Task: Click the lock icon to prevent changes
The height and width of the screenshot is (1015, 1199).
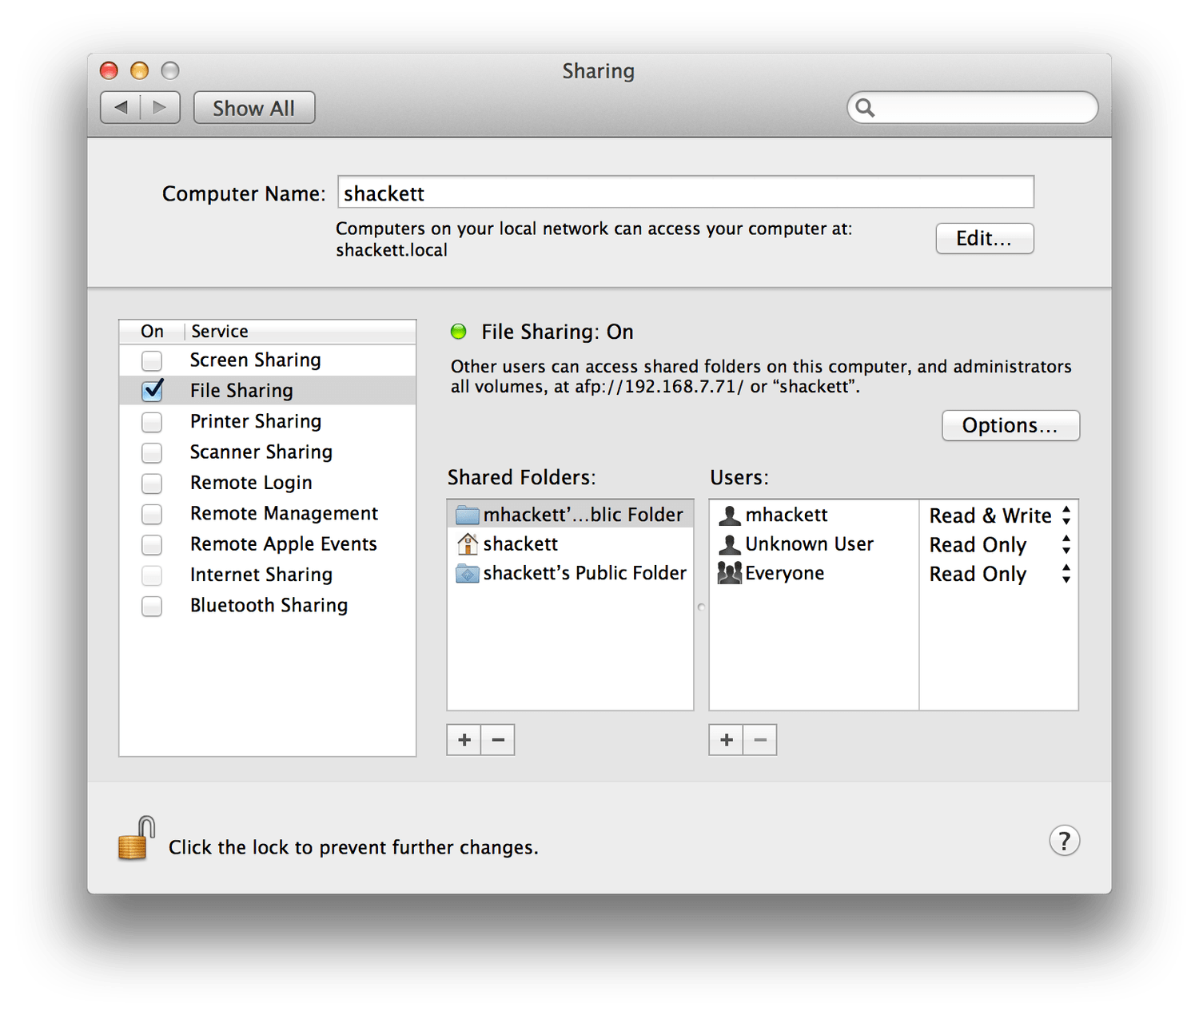Action: coord(136,838)
